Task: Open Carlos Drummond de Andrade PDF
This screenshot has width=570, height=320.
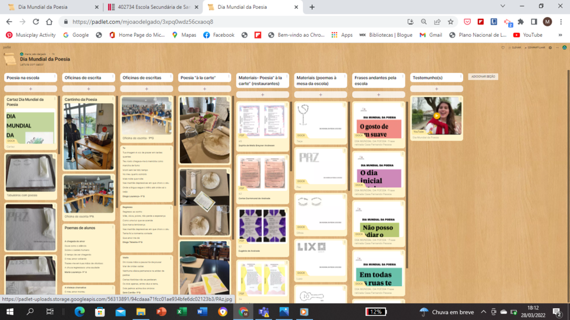Action: coord(262,174)
